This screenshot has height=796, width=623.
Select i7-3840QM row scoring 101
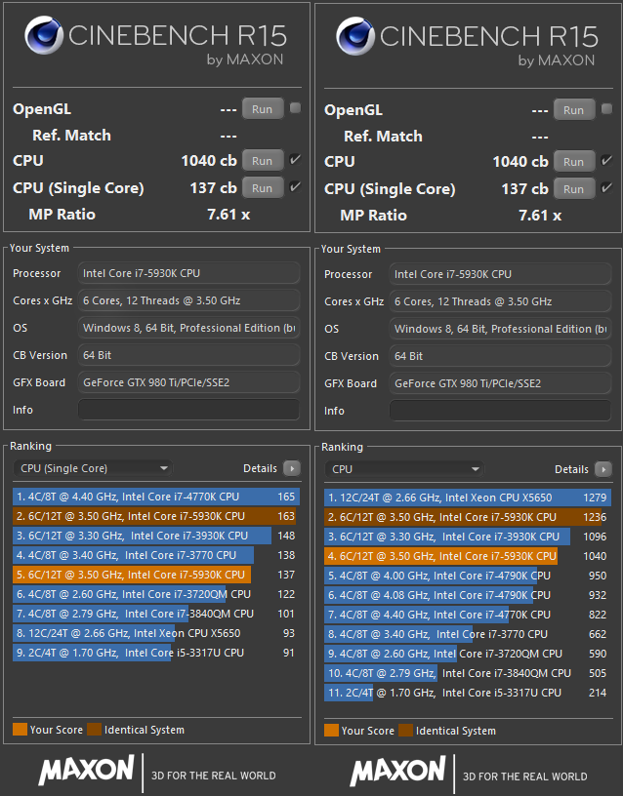[x=156, y=614]
